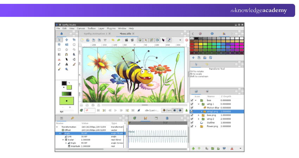This screenshot has width=299, height=158.
Task: Select the Mirror tool
Action: 66,45
